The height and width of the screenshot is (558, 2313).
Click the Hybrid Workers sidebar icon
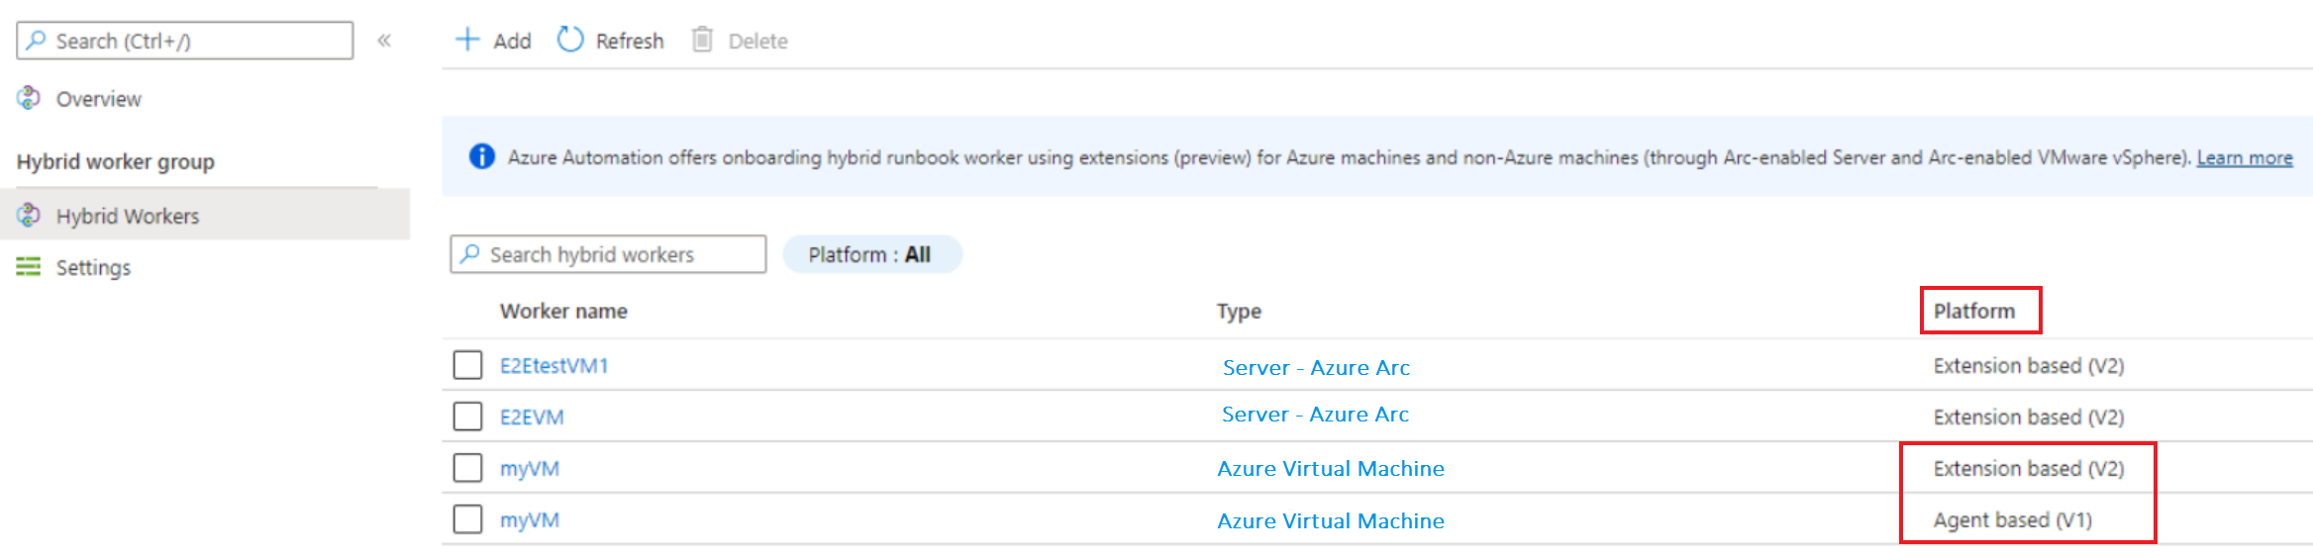29,215
